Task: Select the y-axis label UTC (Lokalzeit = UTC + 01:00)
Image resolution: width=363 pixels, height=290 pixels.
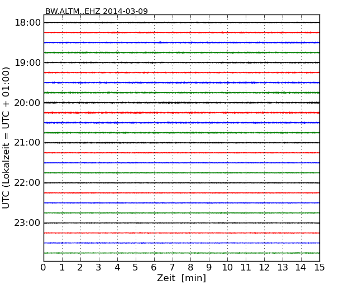Action: 6,138
